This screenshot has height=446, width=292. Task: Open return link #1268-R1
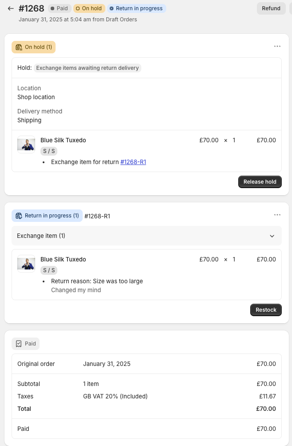point(133,162)
